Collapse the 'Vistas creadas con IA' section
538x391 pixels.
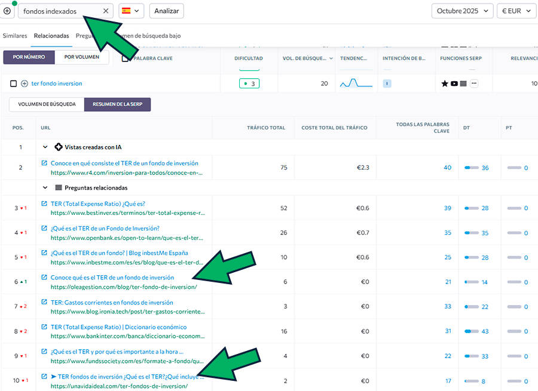pos(45,147)
